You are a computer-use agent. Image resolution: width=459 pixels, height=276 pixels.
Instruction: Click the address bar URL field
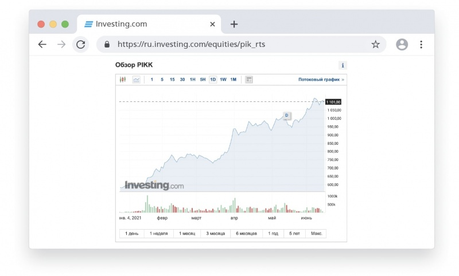[242, 45]
